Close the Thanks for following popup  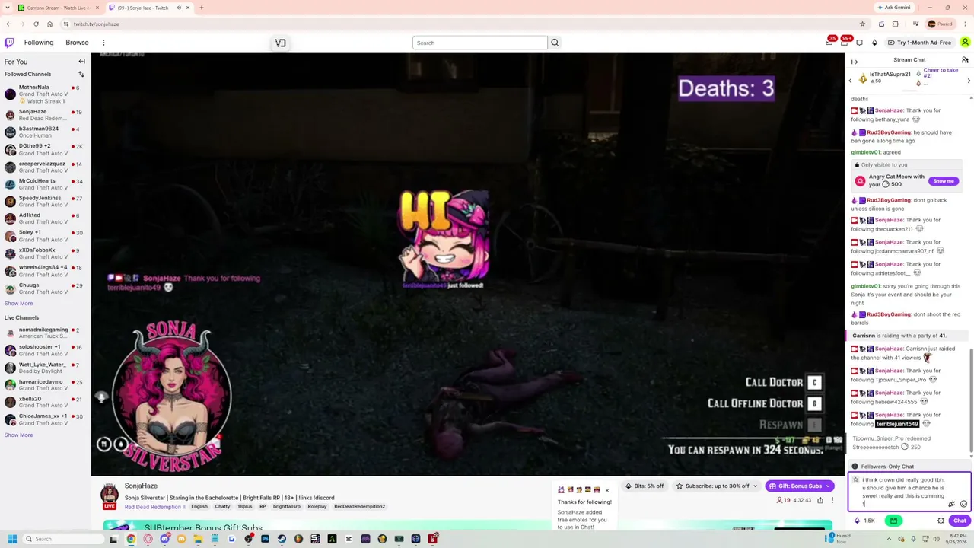[606, 490]
